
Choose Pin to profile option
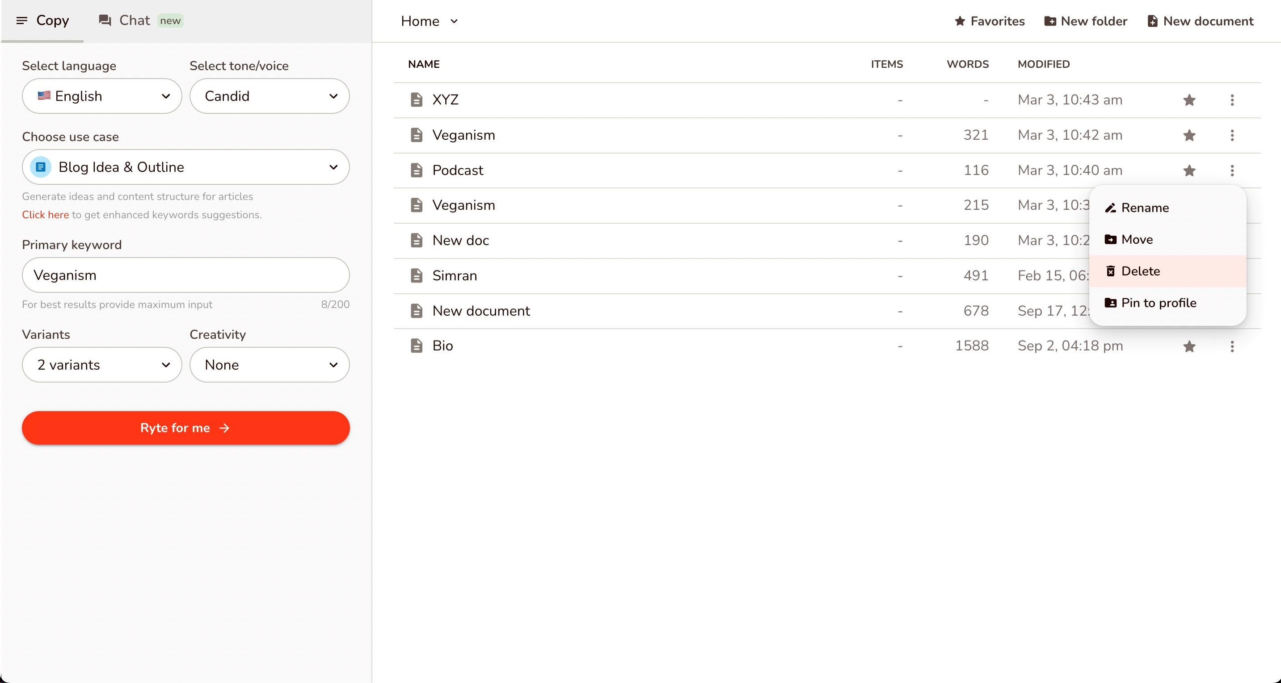1167,303
